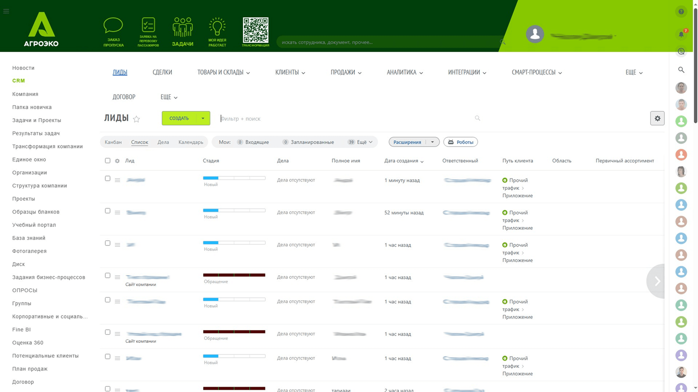Screen dimensions: 698x392
Task: Tick checkbox for lead created 1 минуту назад
Action: (108, 178)
